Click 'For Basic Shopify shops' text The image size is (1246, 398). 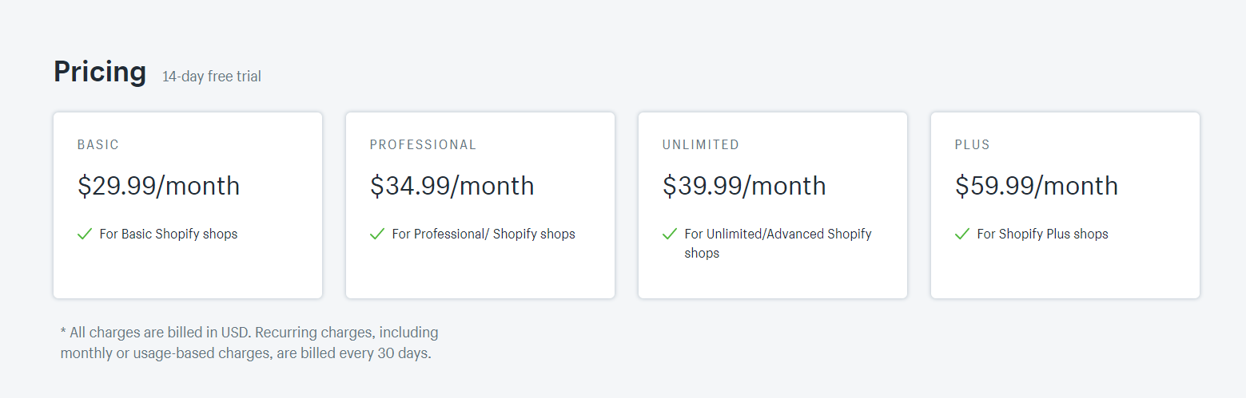pos(169,234)
